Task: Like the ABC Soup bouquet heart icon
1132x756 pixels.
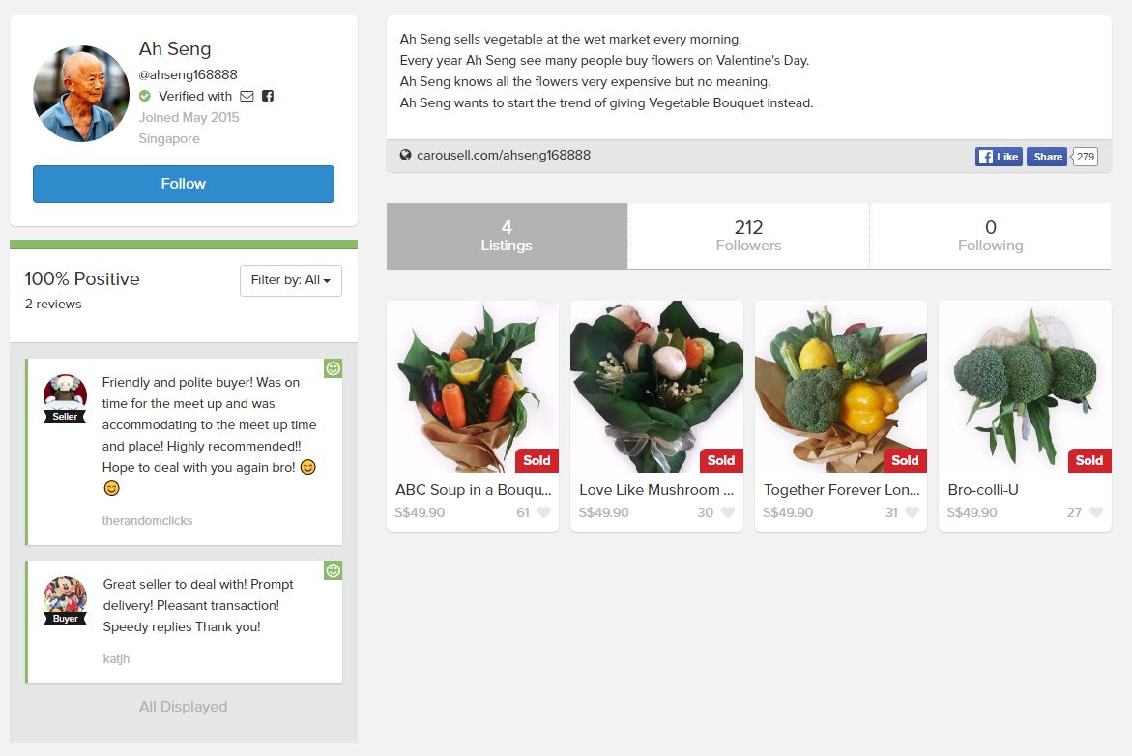Action: (x=543, y=512)
